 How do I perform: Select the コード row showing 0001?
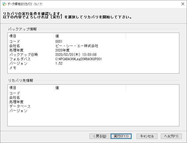coord(93,42)
